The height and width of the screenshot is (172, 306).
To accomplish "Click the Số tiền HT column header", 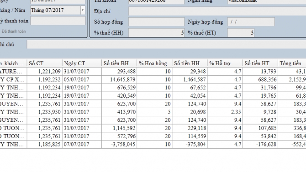I will (260, 63).
